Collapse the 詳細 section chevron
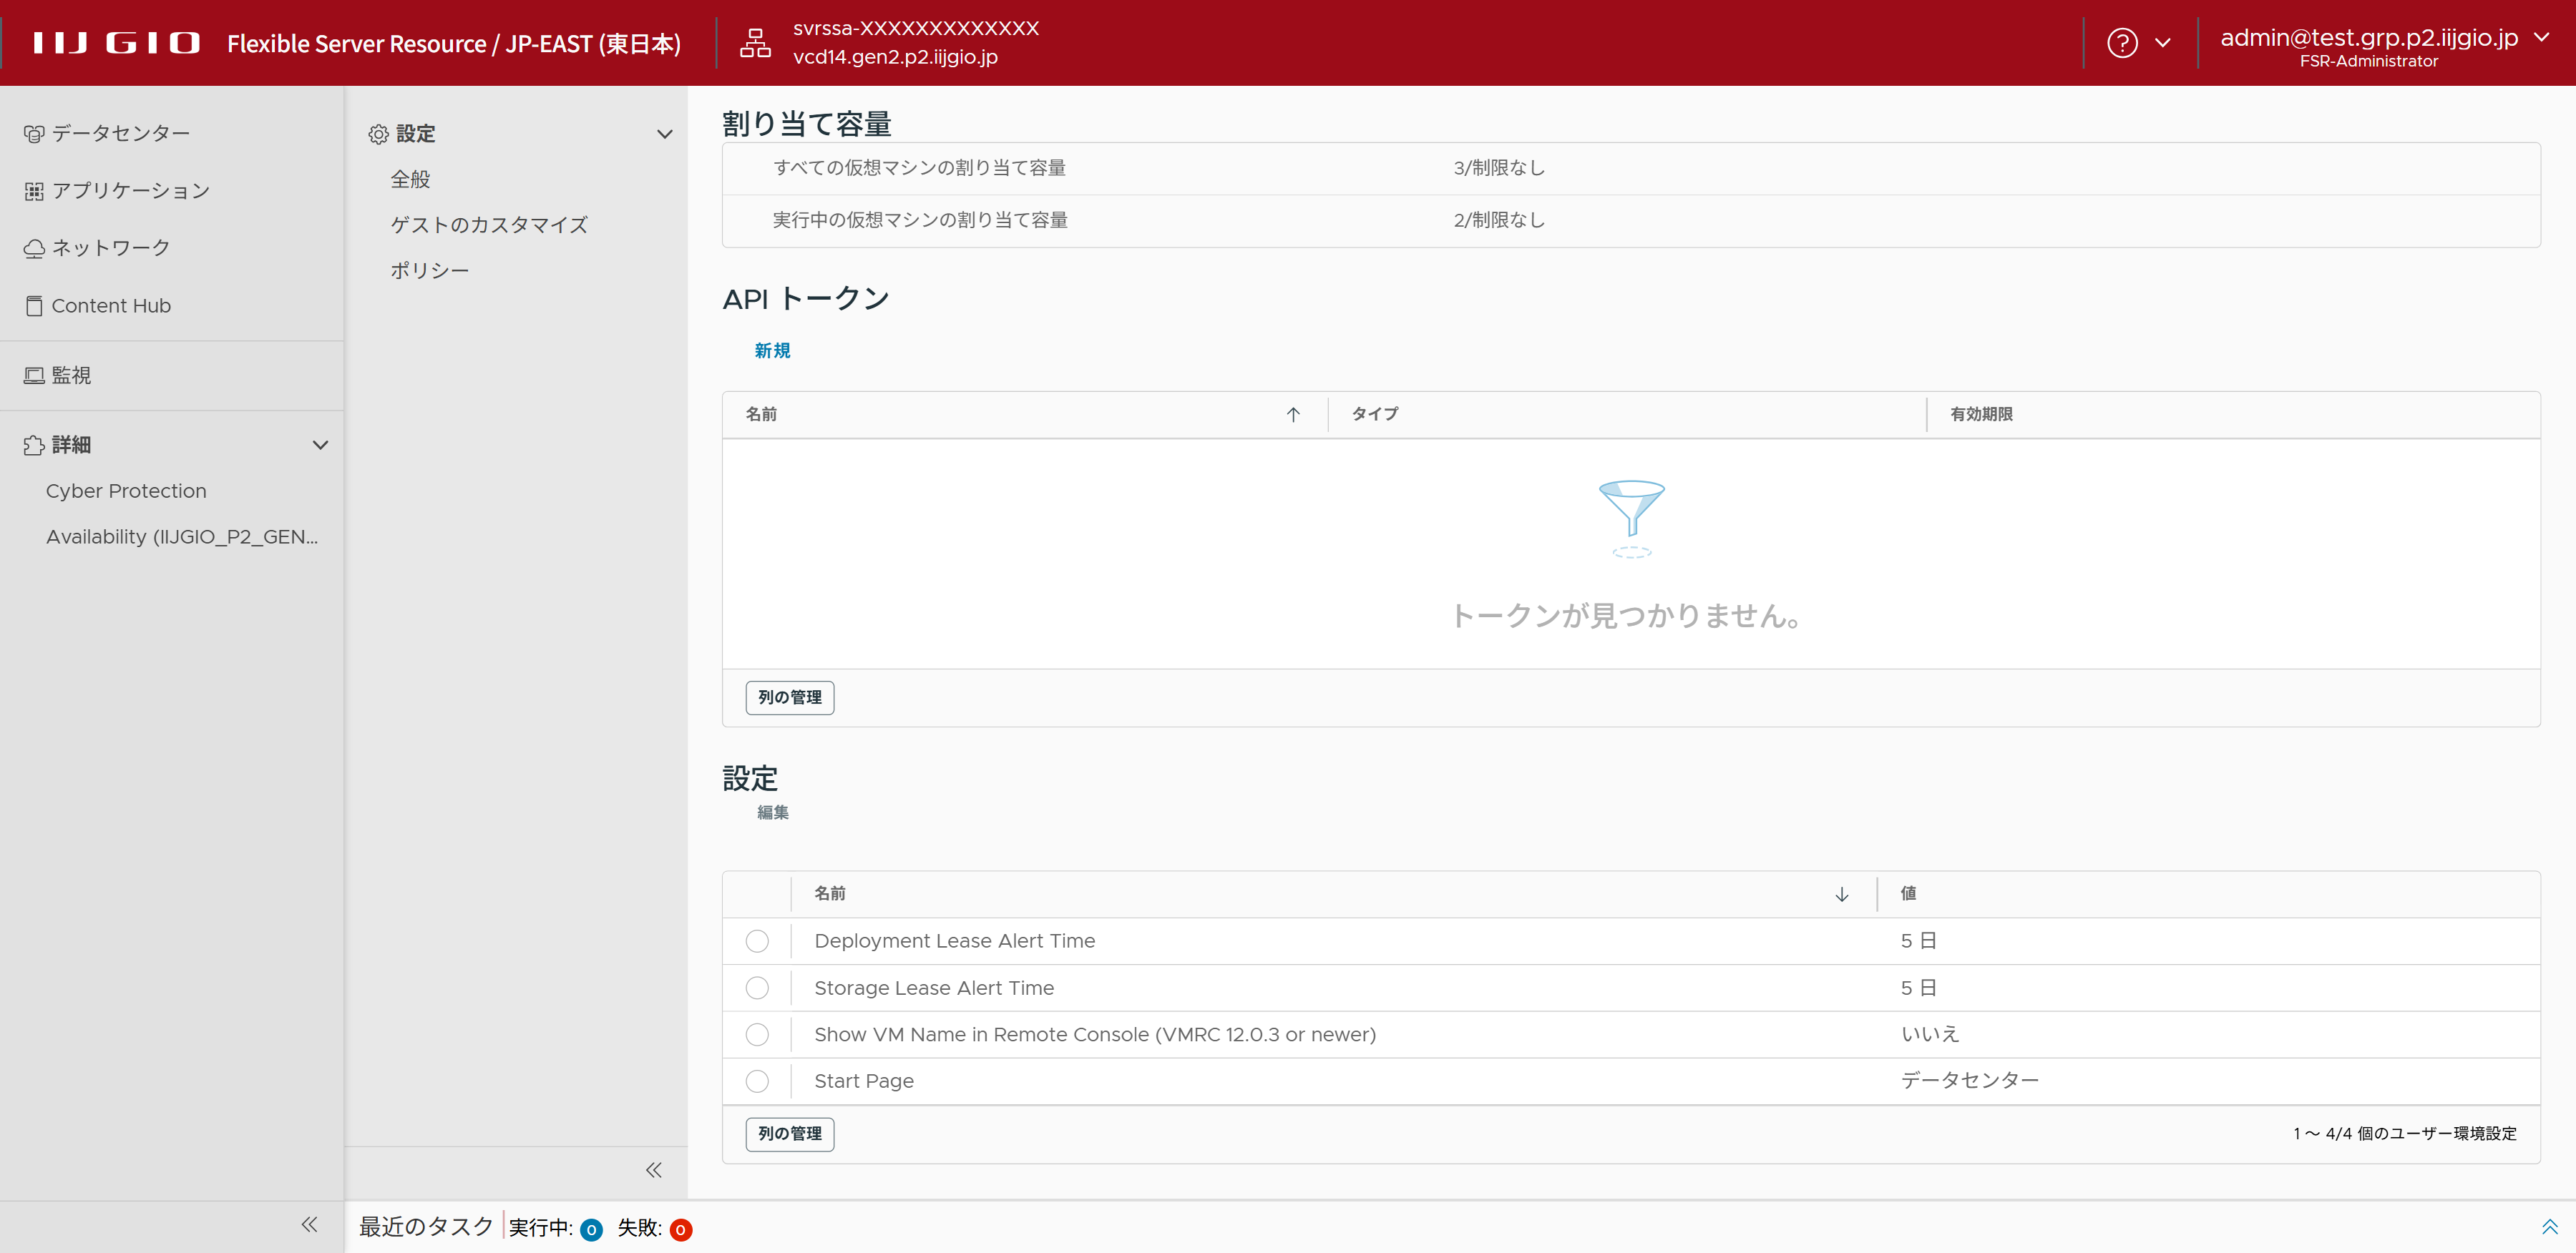 pyautogui.click(x=320, y=445)
